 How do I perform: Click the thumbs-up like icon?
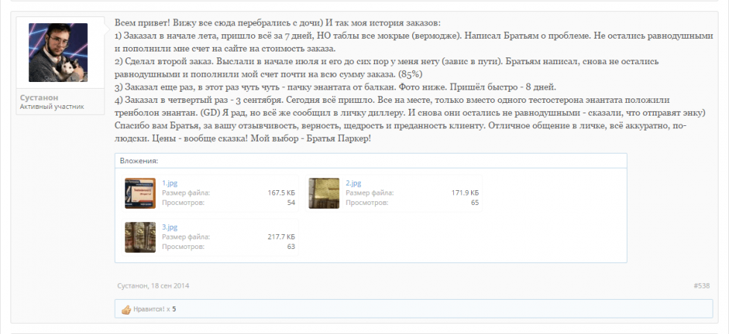[126, 309]
